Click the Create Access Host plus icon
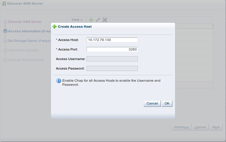 coord(54,26)
